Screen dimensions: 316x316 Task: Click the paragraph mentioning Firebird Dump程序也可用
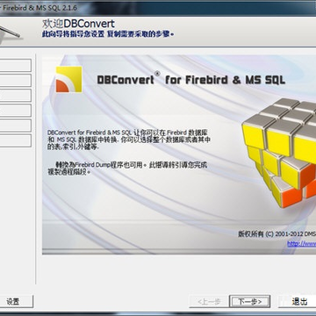click(x=127, y=169)
